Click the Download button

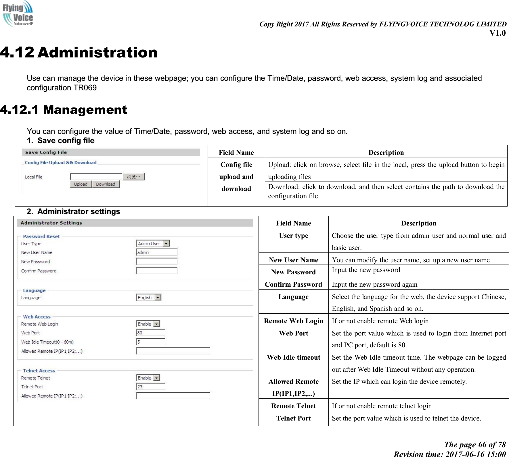point(105,184)
